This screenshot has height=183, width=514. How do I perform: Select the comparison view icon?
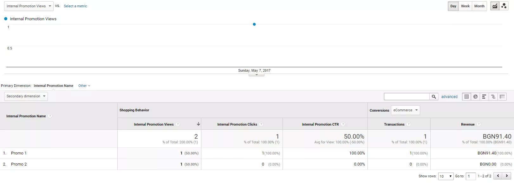pos(493,97)
